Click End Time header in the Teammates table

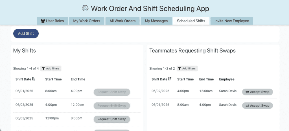pyautogui.click(x=206, y=79)
